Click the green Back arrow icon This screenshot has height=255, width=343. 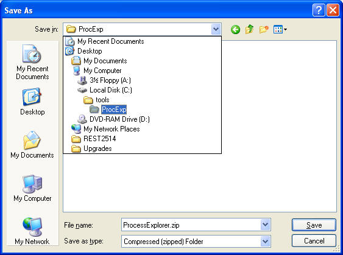coord(235,29)
